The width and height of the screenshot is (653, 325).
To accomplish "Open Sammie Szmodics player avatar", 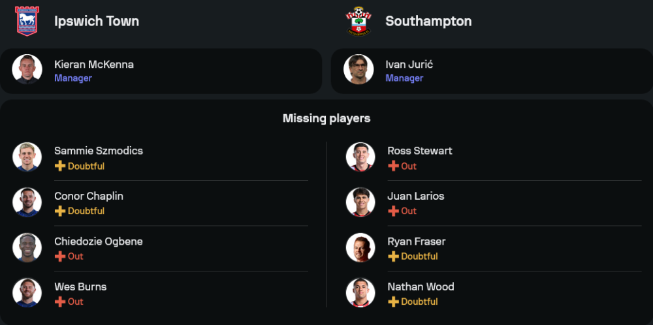I will tap(27, 157).
